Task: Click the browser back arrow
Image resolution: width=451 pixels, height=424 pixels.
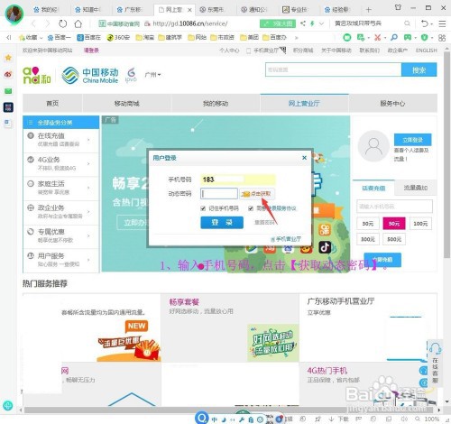Action: 33,23
